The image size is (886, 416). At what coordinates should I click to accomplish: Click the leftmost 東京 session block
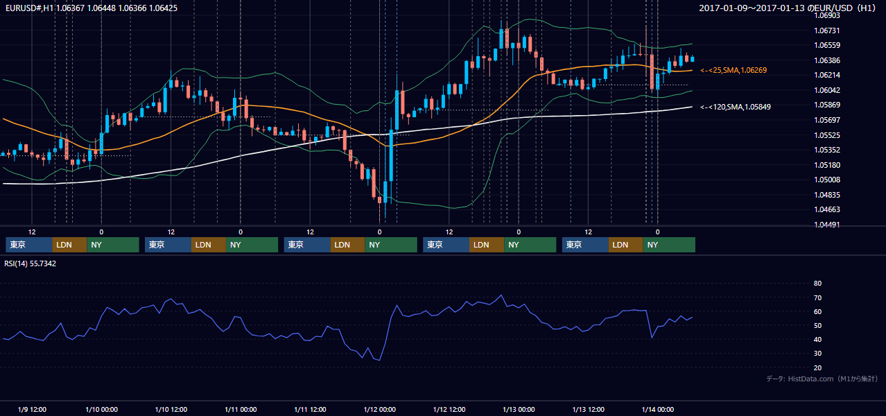click(x=28, y=245)
